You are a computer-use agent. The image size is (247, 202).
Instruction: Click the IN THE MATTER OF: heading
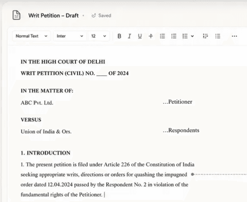click(47, 91)
